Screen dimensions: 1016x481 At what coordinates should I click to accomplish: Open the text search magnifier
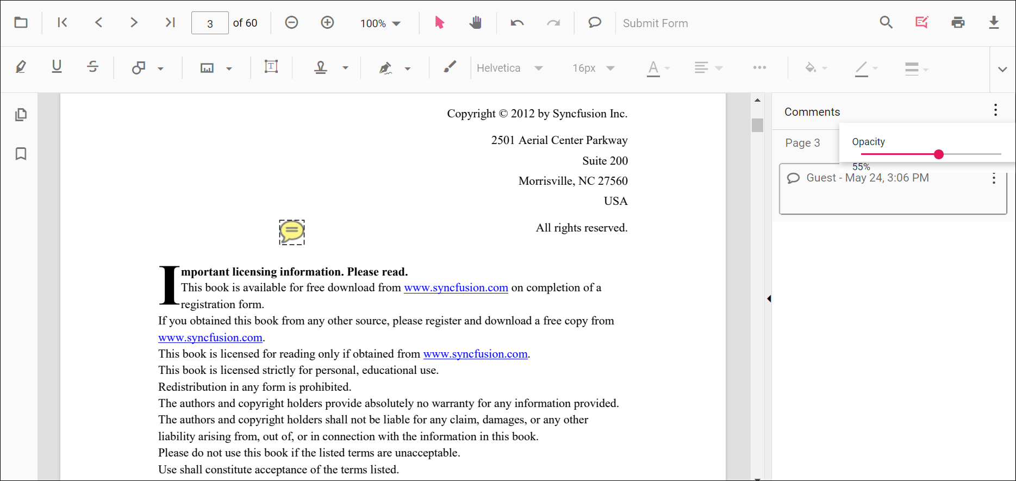pos(886,23)
